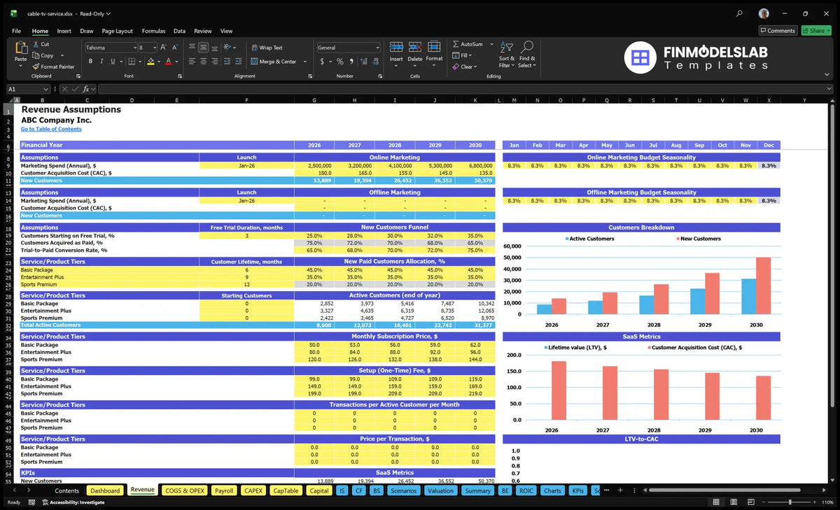Open the Dashboard sheet tab
The height and width of the screenshot is (510, 840).
[105, 490]
